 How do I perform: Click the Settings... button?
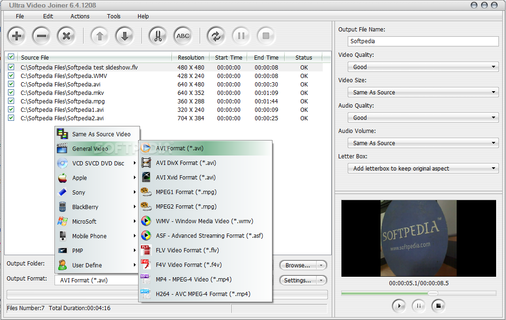click(x=297, y=280)
